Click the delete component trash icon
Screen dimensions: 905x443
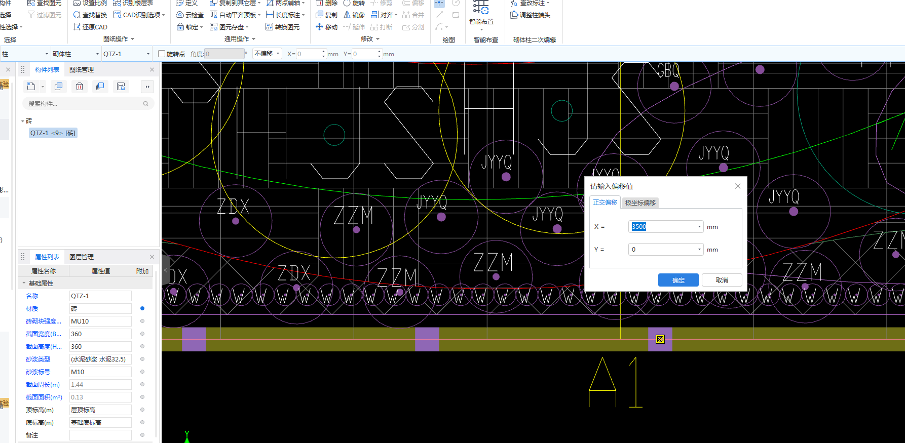(80, 87)
